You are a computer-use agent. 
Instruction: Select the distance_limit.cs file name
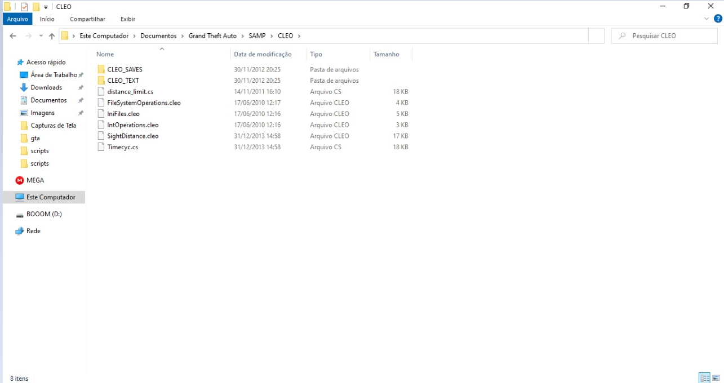tap(130, 91)
